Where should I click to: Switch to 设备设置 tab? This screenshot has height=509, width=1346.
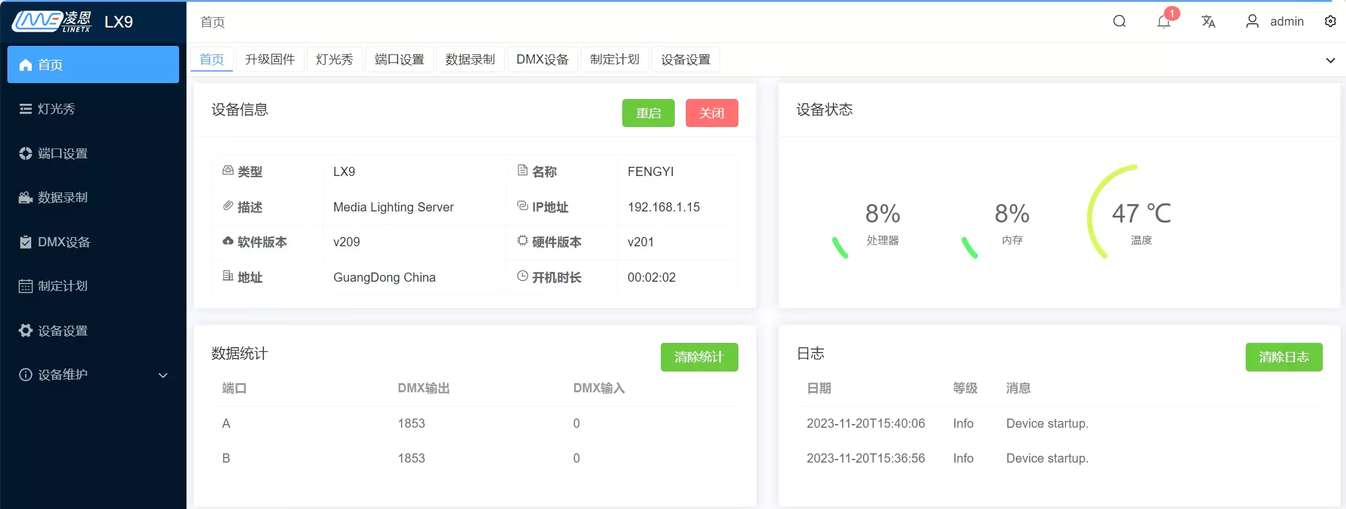coord(686,59)
